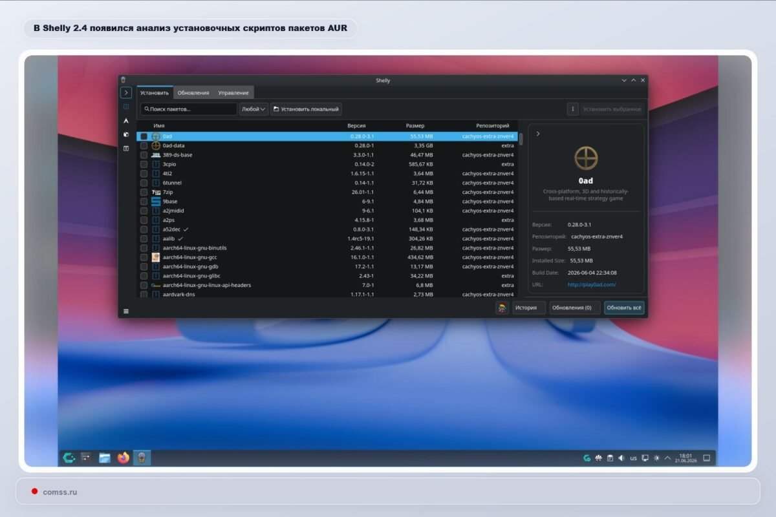Check the 6tunnel package checkbox
The width and height of the screenshot is (776, 517).
(144, 183)
